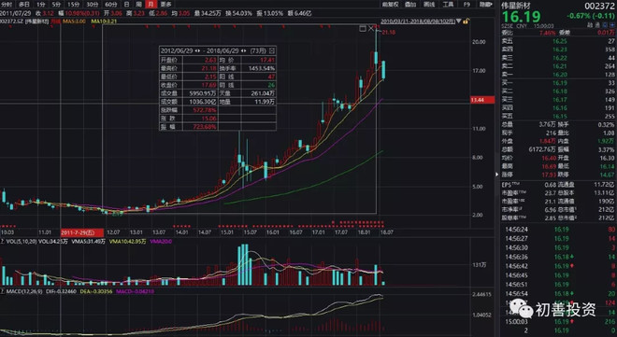Click the 最高价 21.18 value in popup
Viewport: 617px width, 337px height.
point(209,68)
